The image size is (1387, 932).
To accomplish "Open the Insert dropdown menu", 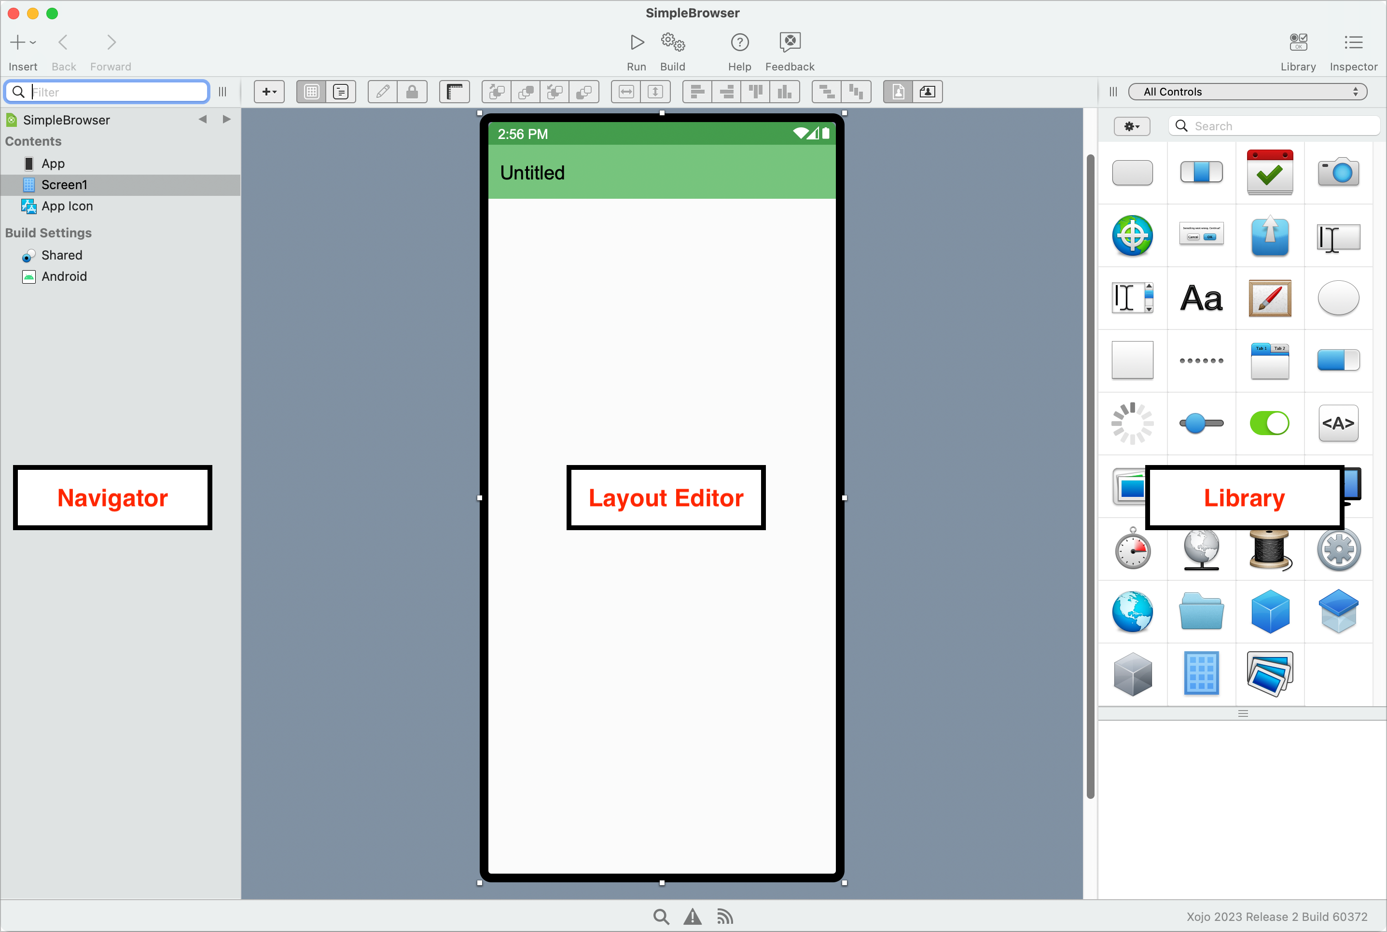I will (x=23, y=43).
